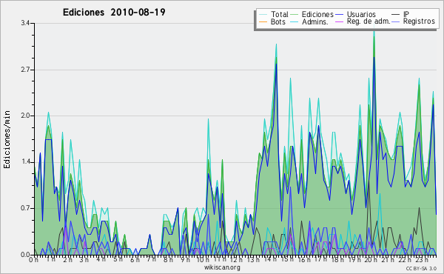
Task: Click the Reg. de adm. magenta line swatch
Action: pos(339,21)
